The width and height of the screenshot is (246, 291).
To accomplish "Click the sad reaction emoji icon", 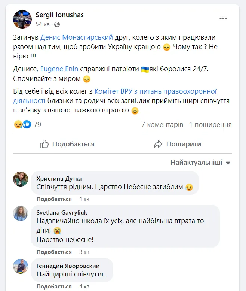I will click(x=18, y=125).
